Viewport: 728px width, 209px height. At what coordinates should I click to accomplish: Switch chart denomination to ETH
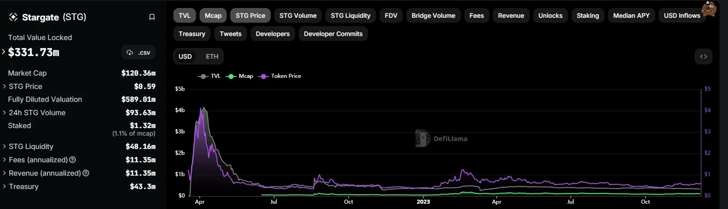pyautogui.click(x=212, y=56)
